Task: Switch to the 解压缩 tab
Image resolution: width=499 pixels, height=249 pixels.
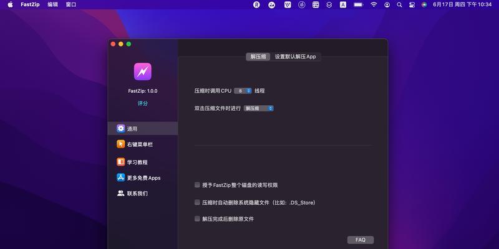Action: [258, 57]
